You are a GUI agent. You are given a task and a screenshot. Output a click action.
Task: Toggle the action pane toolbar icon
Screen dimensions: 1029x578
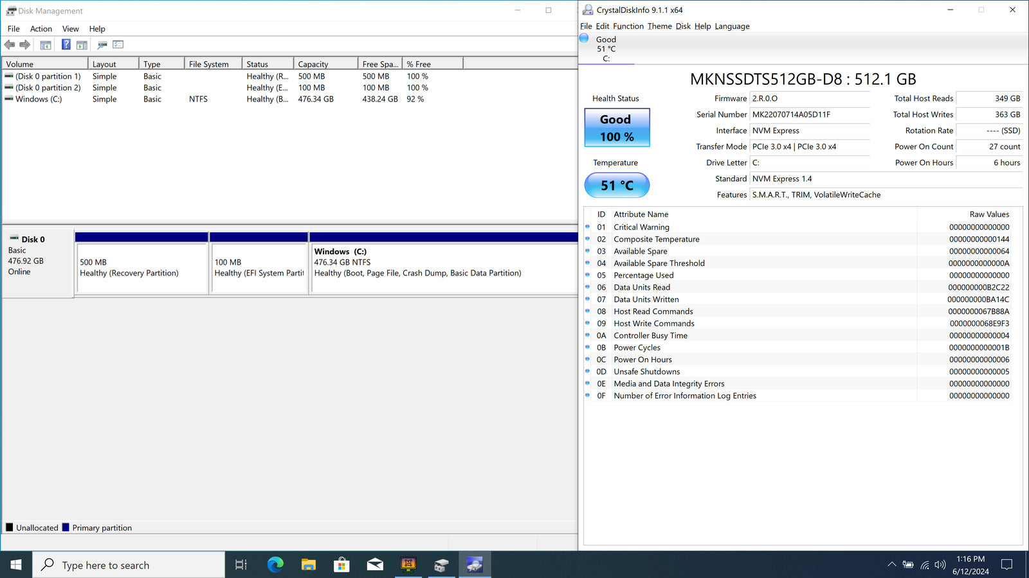tap(82, 45)
